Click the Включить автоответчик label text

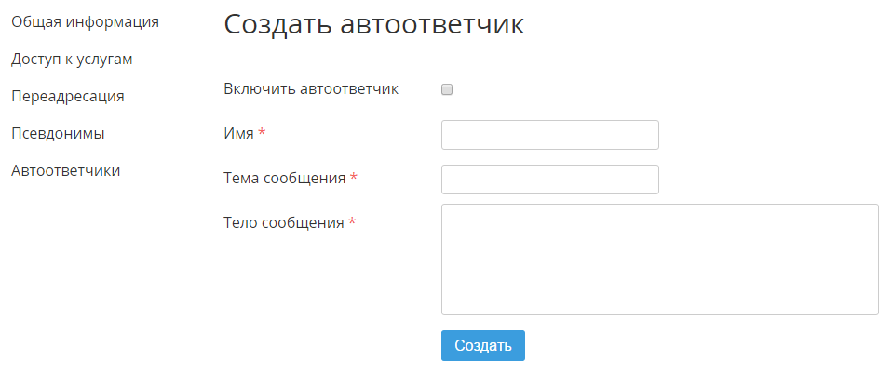(311, 89)
